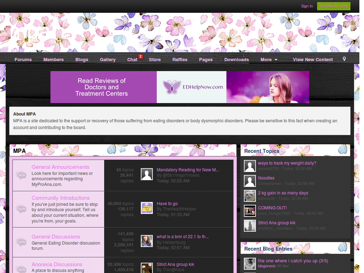Expand the More dropdown menu
Image resolution: width=364 pixels, height=273 pixels.
point(269,60)
